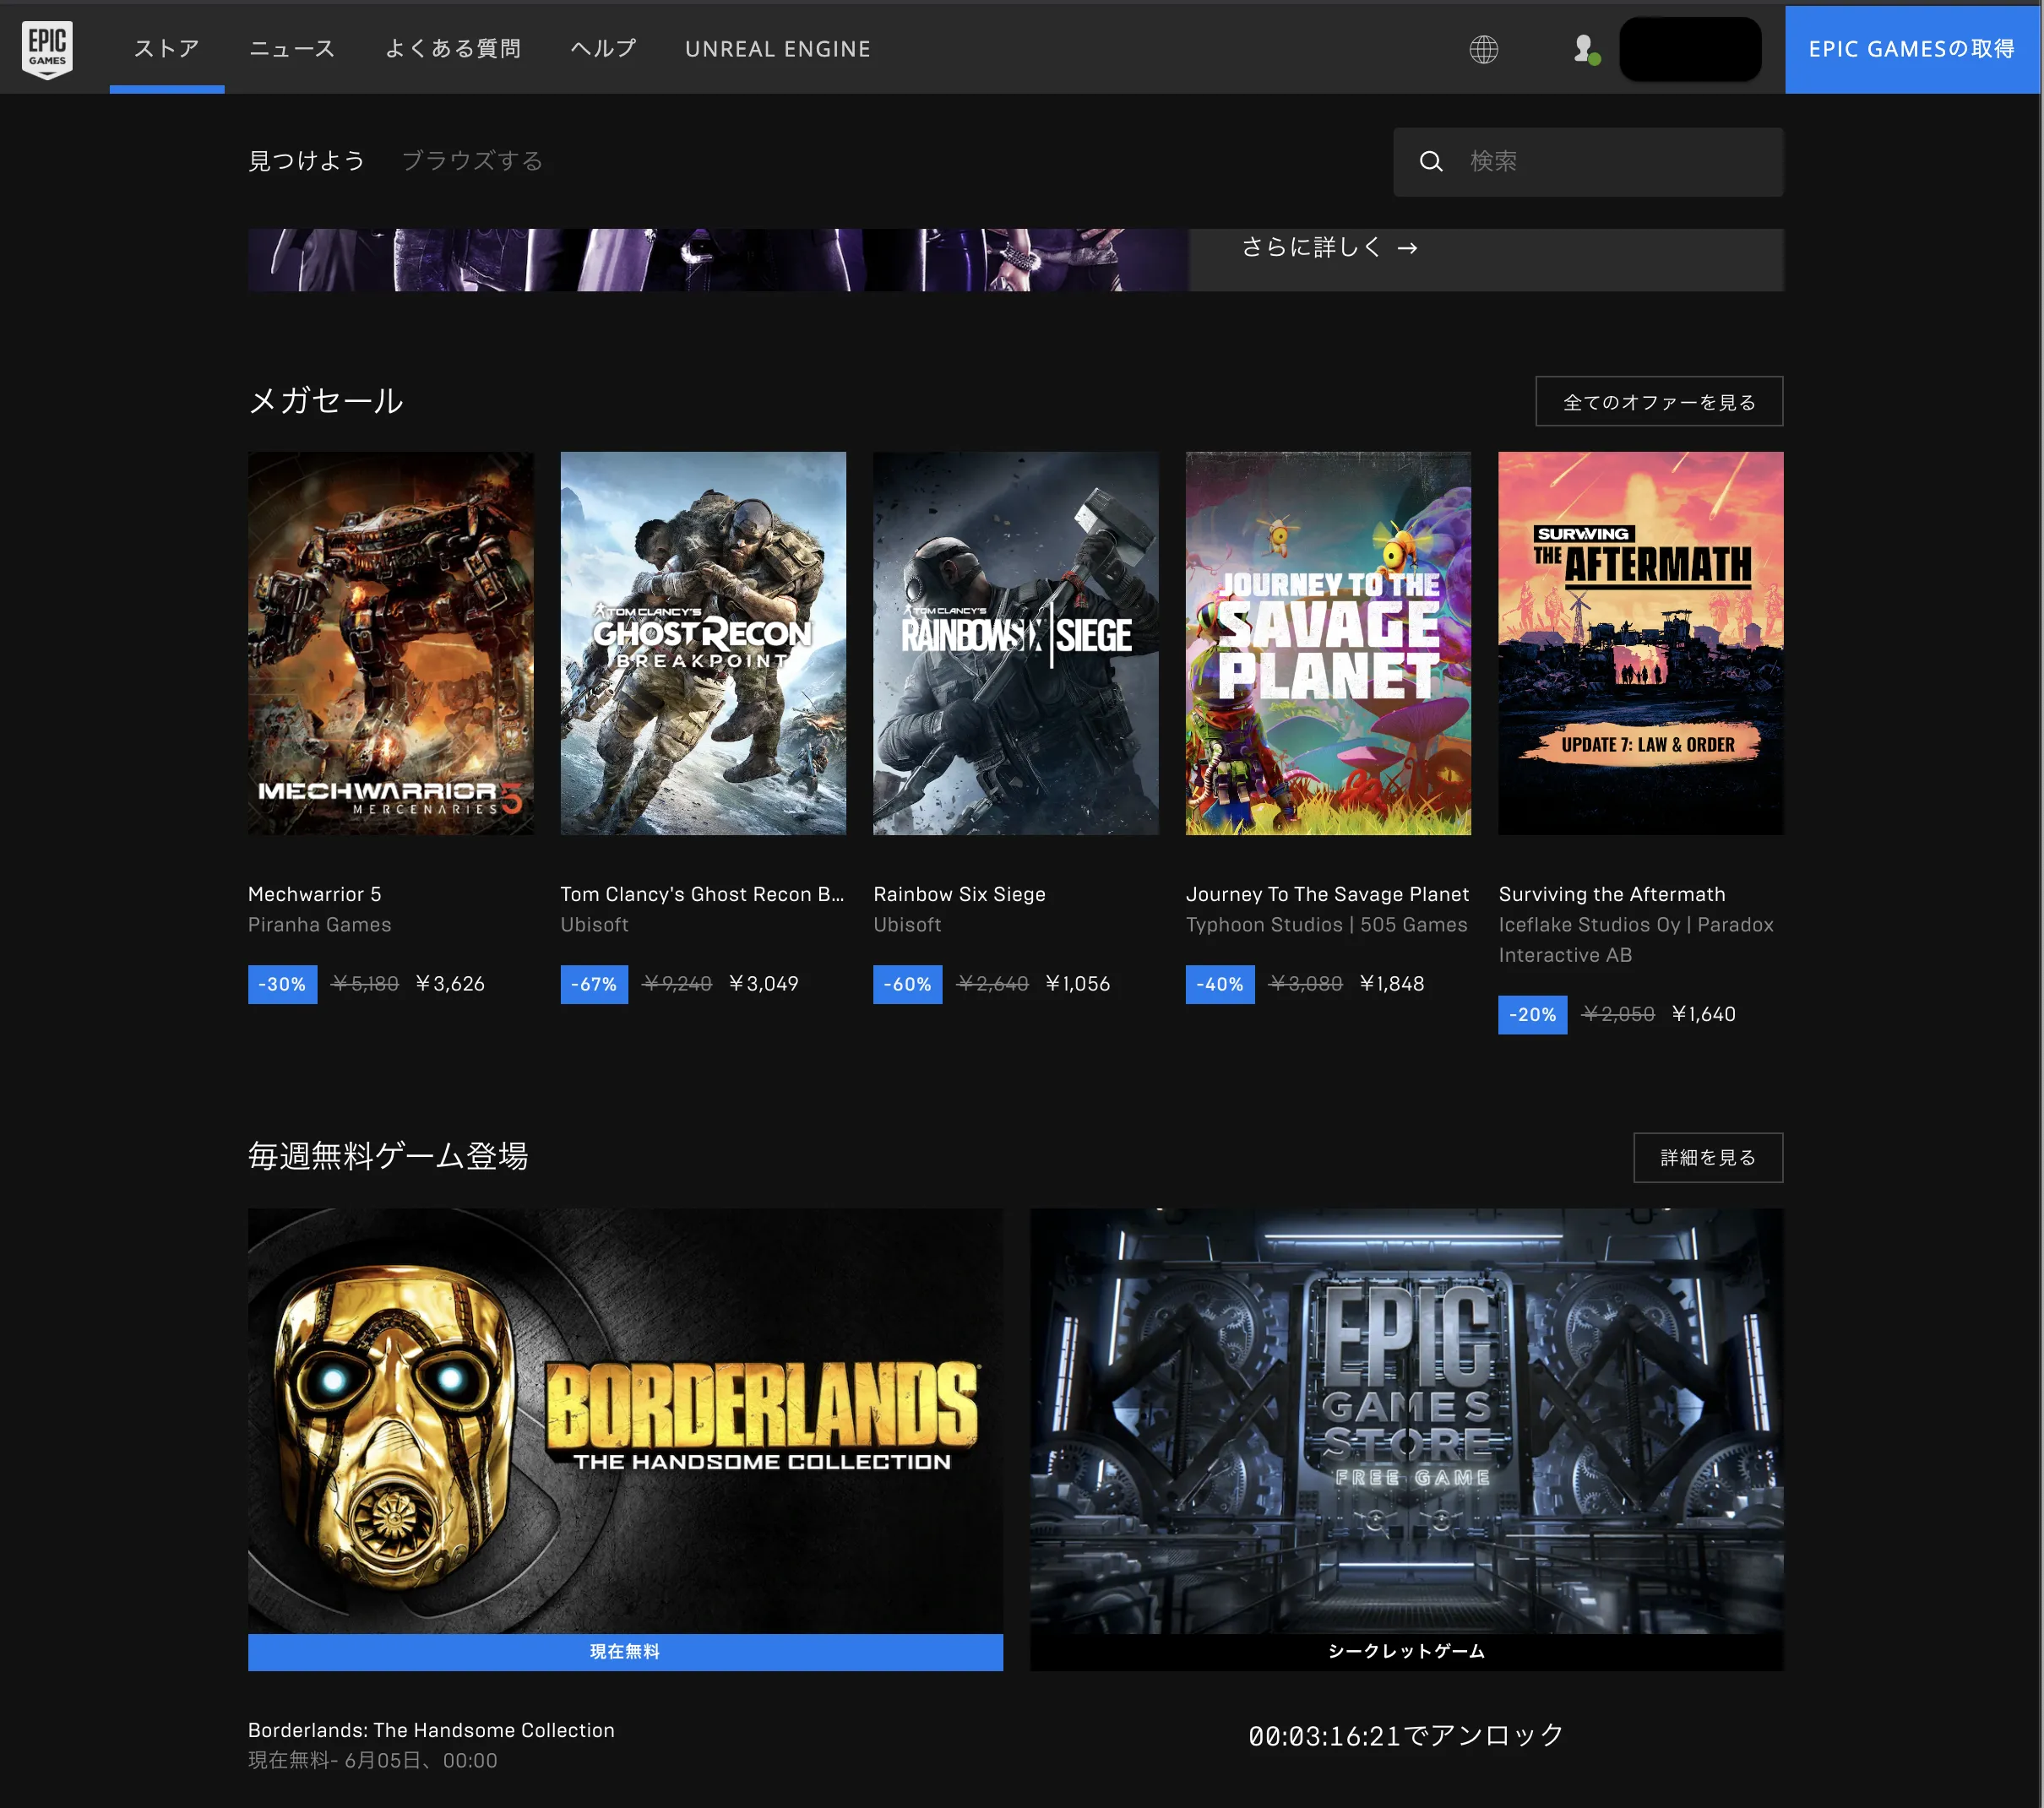Open the ニュース menu item

coord(292,48)
